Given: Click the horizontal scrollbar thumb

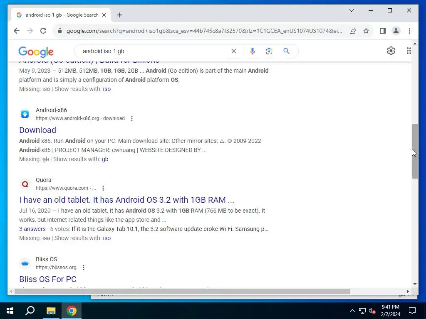Looking at the screenshot, I should [182, 292].
